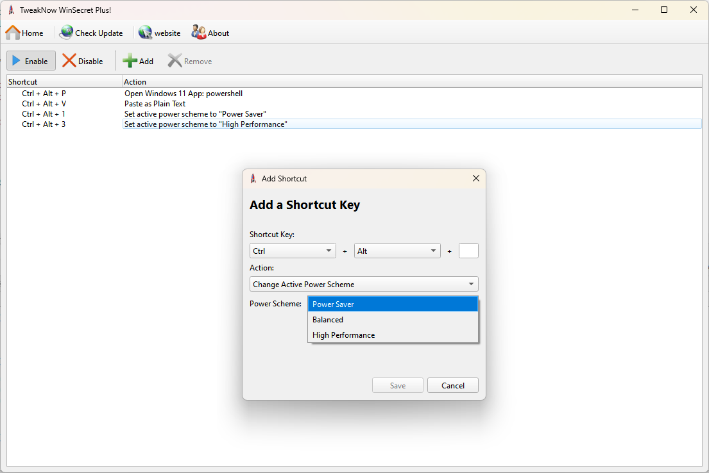Open the Change Active Power Scheme dropdown

tap(364, 284)
